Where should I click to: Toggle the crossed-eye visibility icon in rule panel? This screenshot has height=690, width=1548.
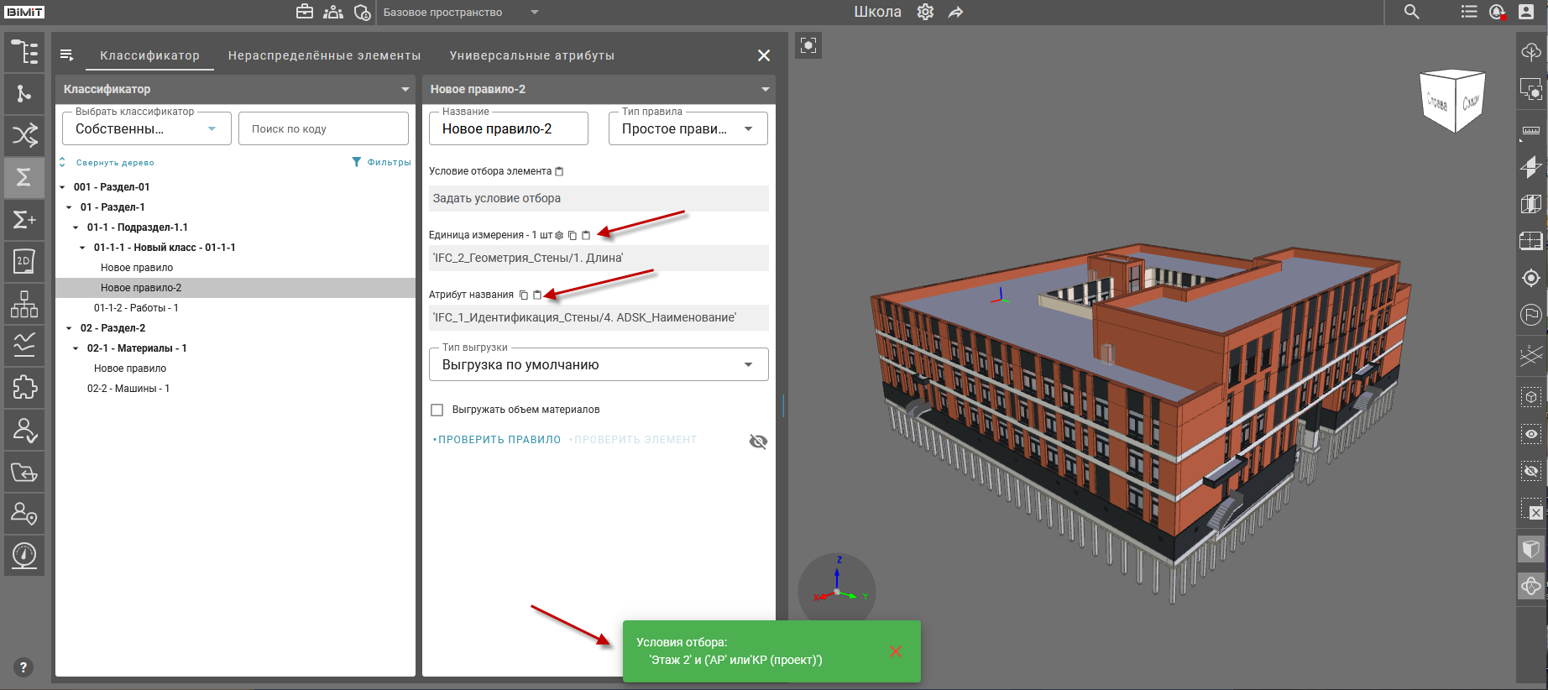pyautogui.click(x=757, y=442)
